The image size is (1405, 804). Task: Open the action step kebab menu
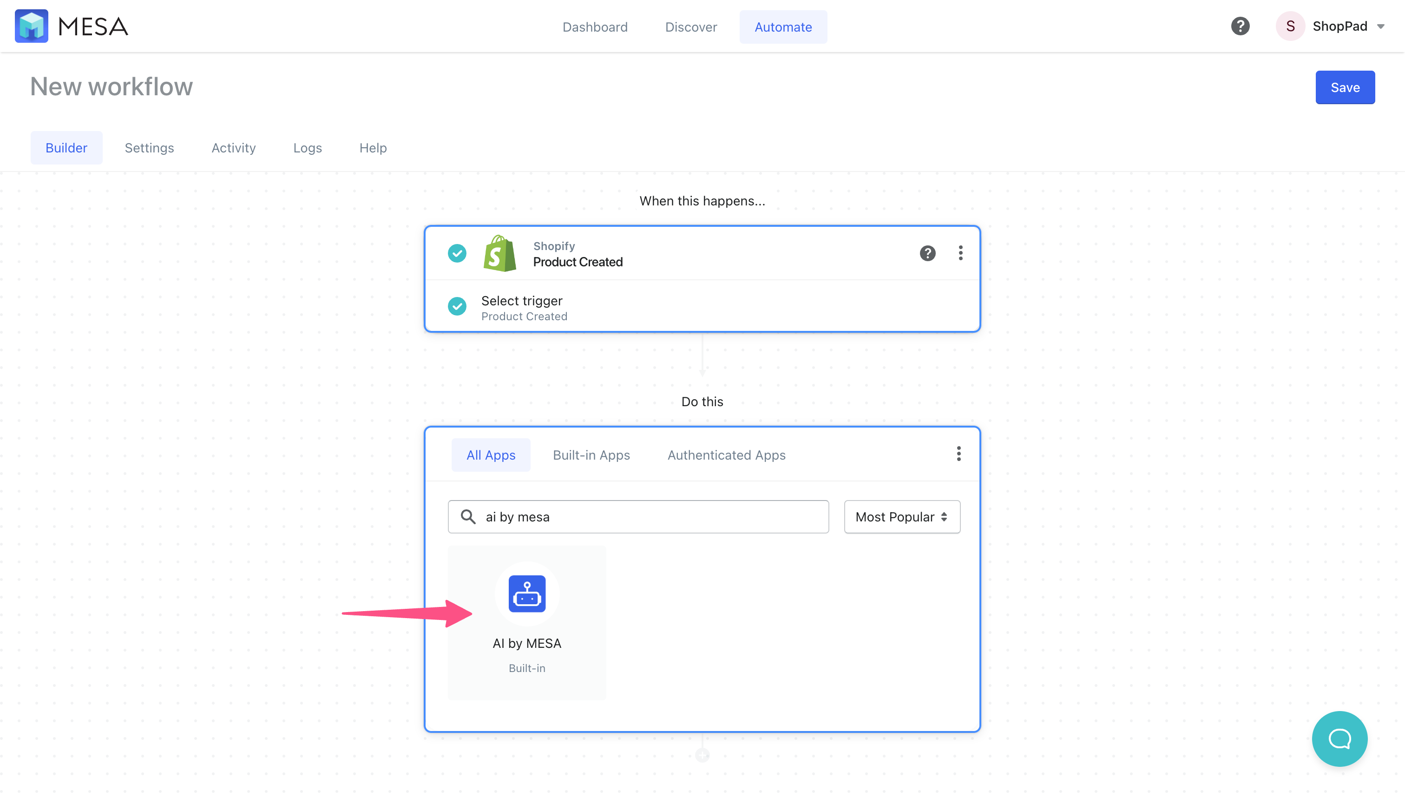(959, 454)
